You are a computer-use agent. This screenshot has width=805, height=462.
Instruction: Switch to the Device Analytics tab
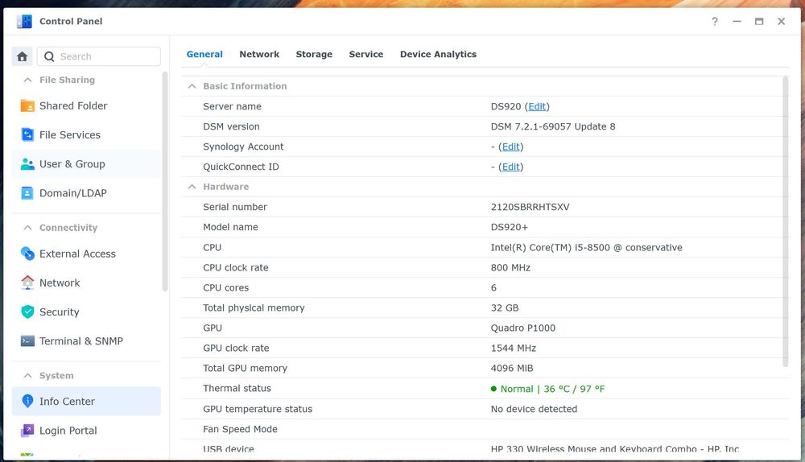pyautogui.click(x=438, y=55)
